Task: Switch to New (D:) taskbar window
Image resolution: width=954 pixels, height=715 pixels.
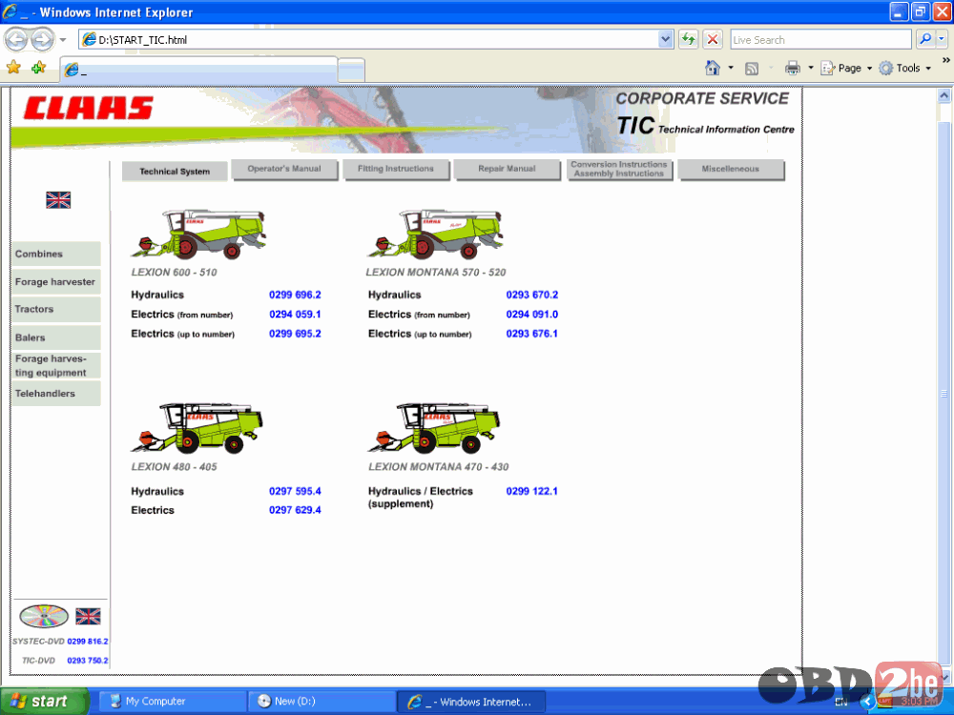Action: 321,701
